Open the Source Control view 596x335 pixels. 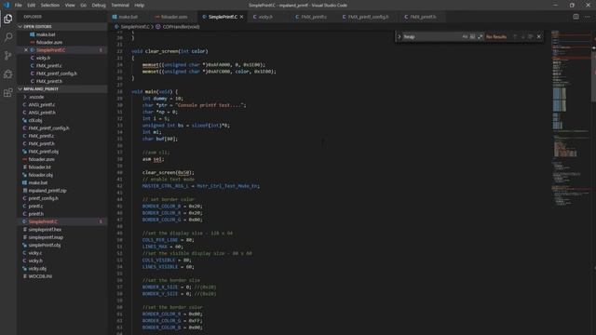(x=8, y=56)
